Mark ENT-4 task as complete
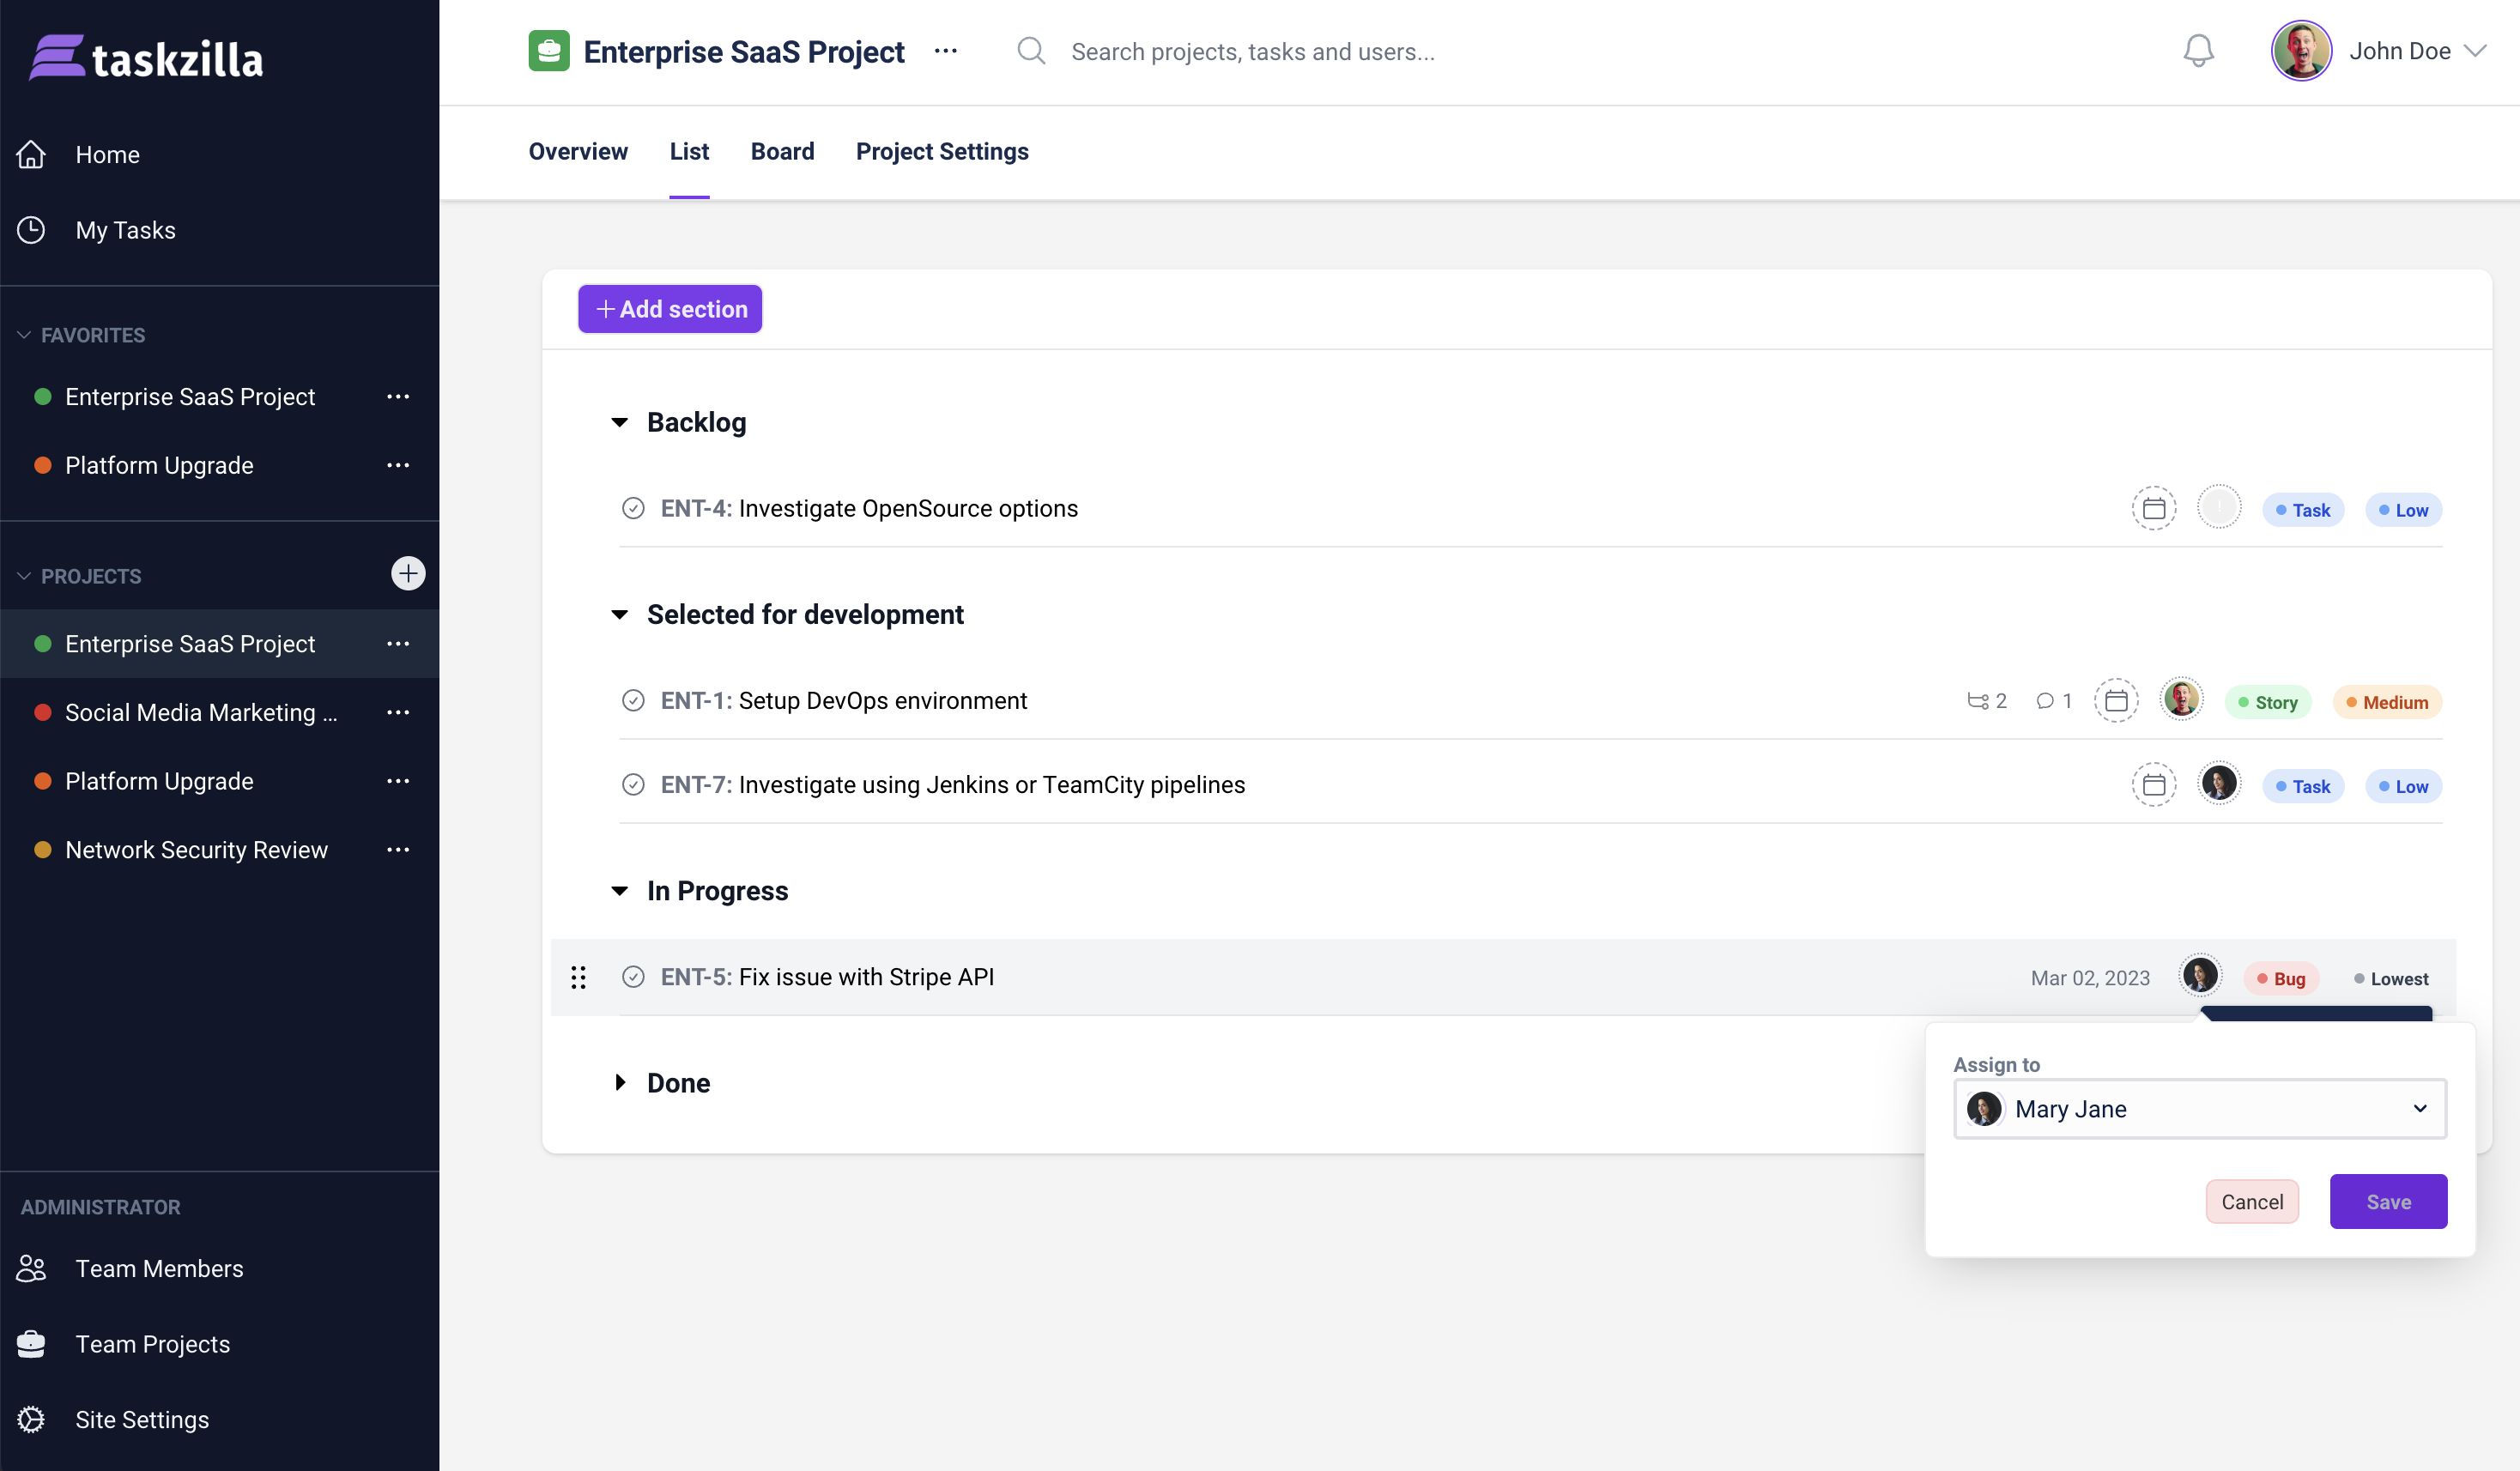The height and width of the screenshot is (1471, 2520). pyautogui.click(x=633, y=509)
